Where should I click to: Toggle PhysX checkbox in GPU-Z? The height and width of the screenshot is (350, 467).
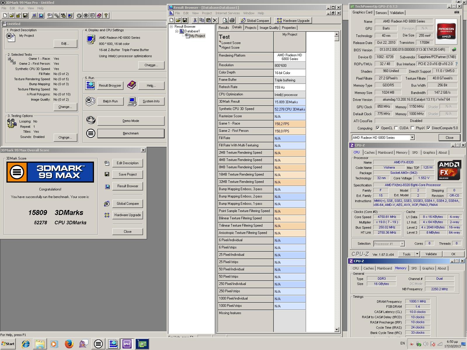(412, 128)
